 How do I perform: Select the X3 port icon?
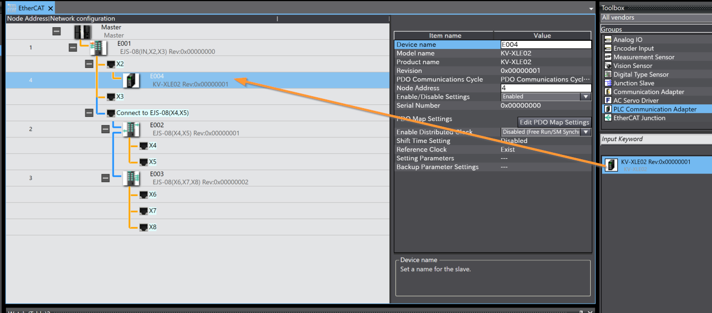tap(110, 97)
